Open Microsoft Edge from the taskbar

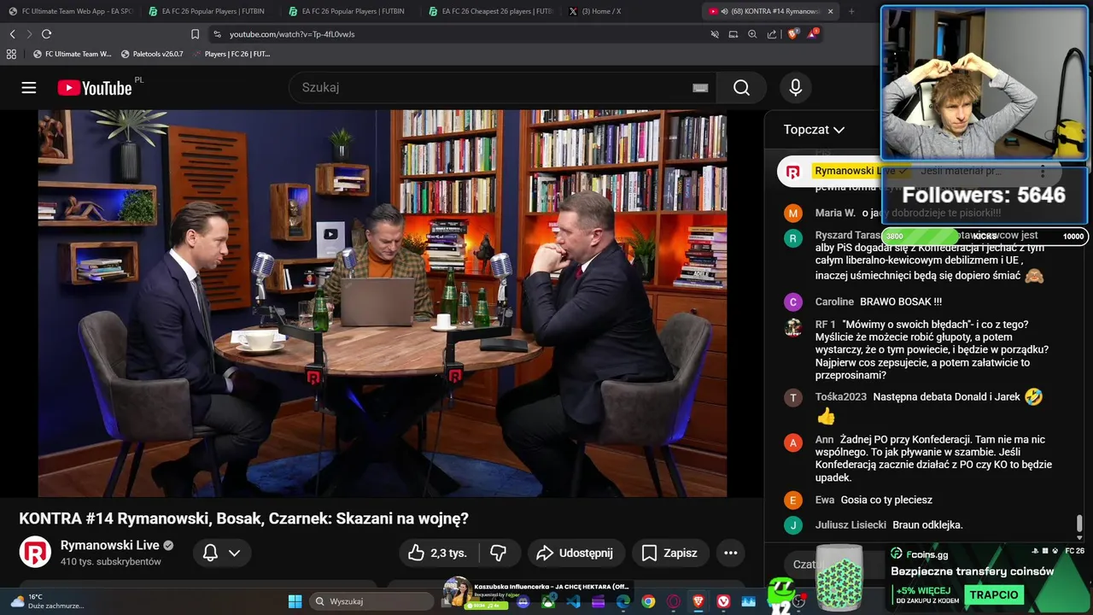pos(623,601)
